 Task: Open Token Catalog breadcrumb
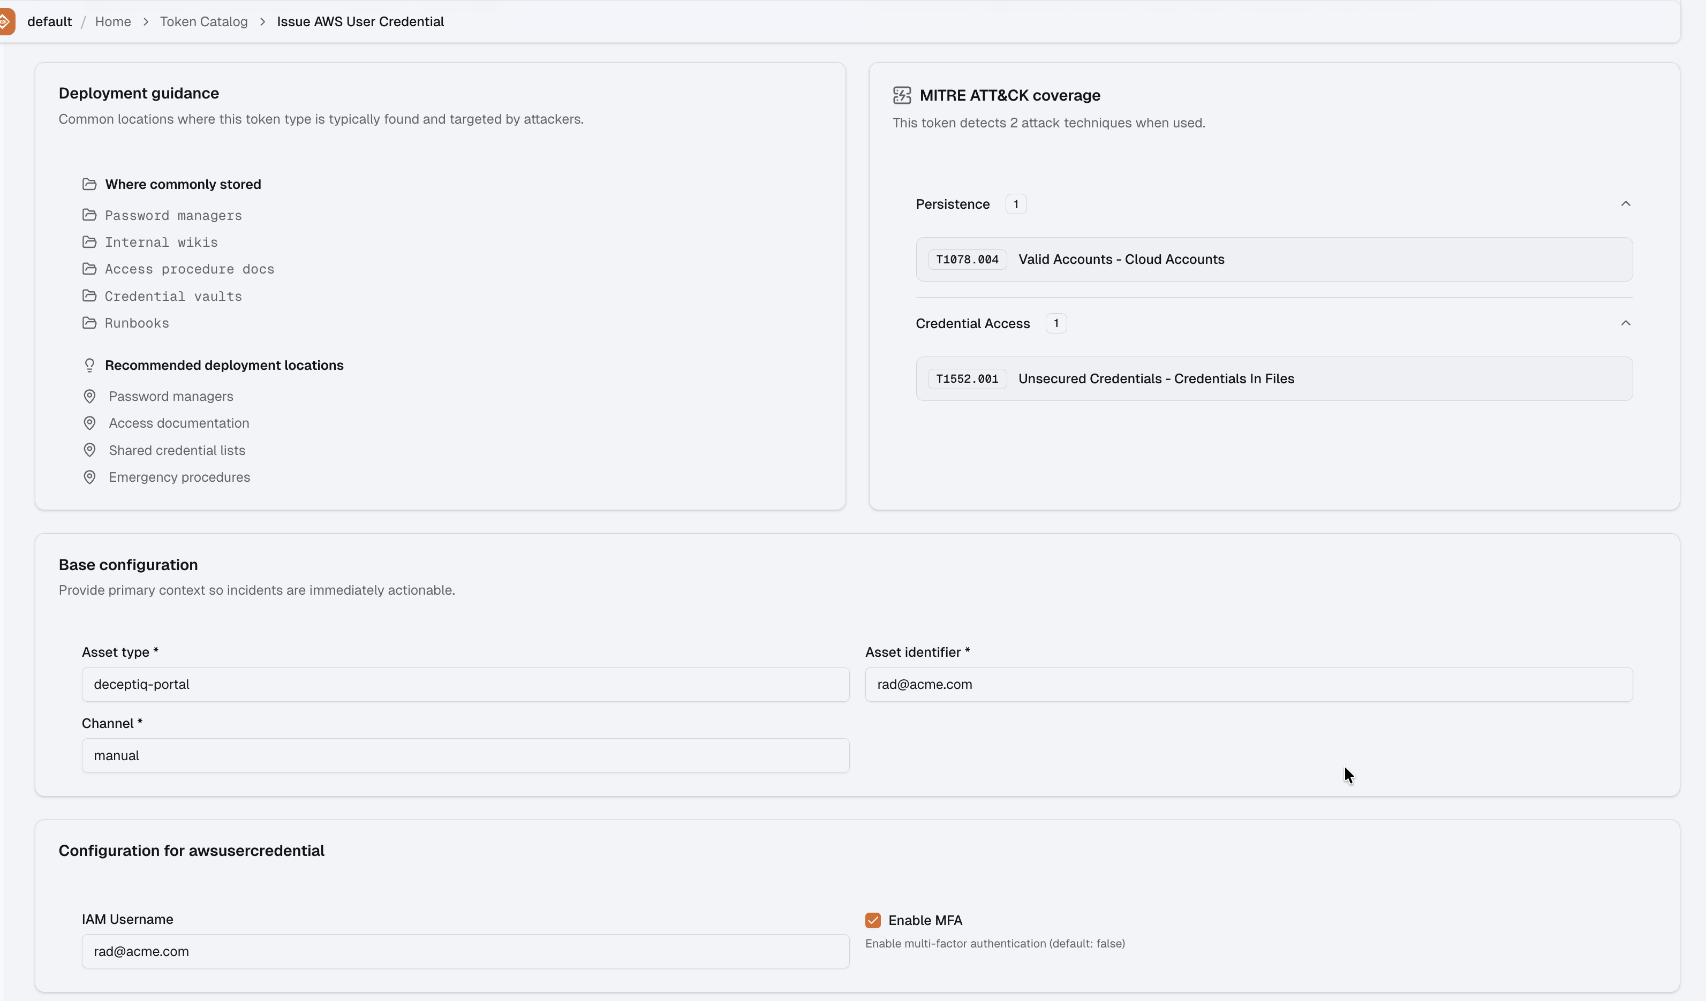pos(204,21)
